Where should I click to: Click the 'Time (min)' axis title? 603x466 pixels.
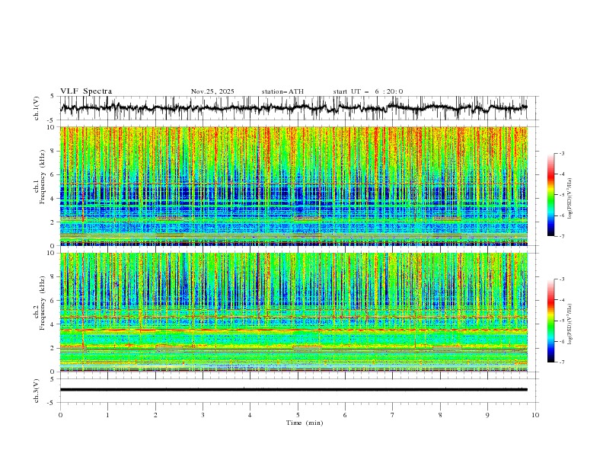click(x=305, y=423)
